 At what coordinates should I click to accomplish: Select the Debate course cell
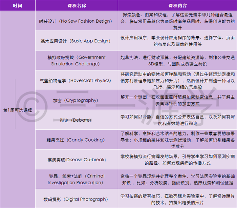pos(77,120)
